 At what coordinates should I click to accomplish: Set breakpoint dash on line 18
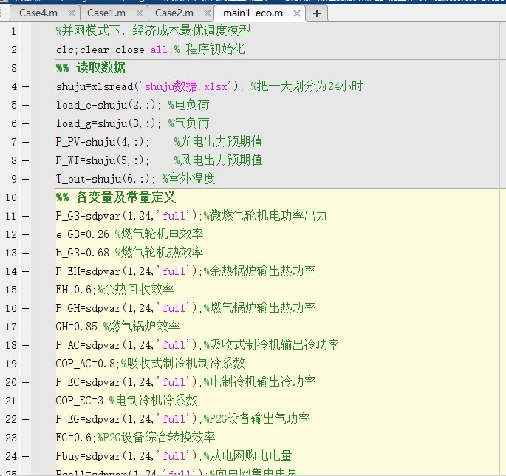(25, 345)
